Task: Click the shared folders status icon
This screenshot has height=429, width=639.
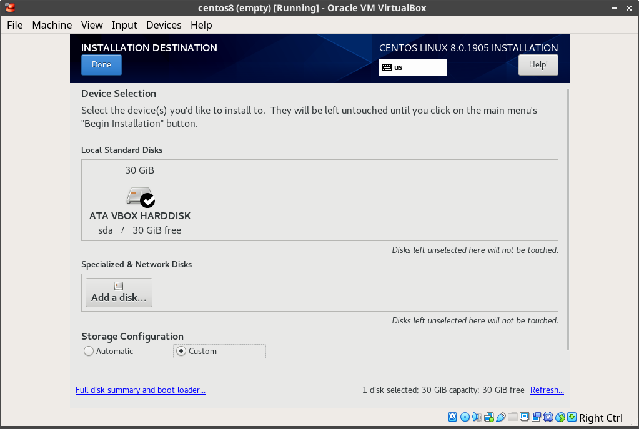Action: (x=512, y=417)
